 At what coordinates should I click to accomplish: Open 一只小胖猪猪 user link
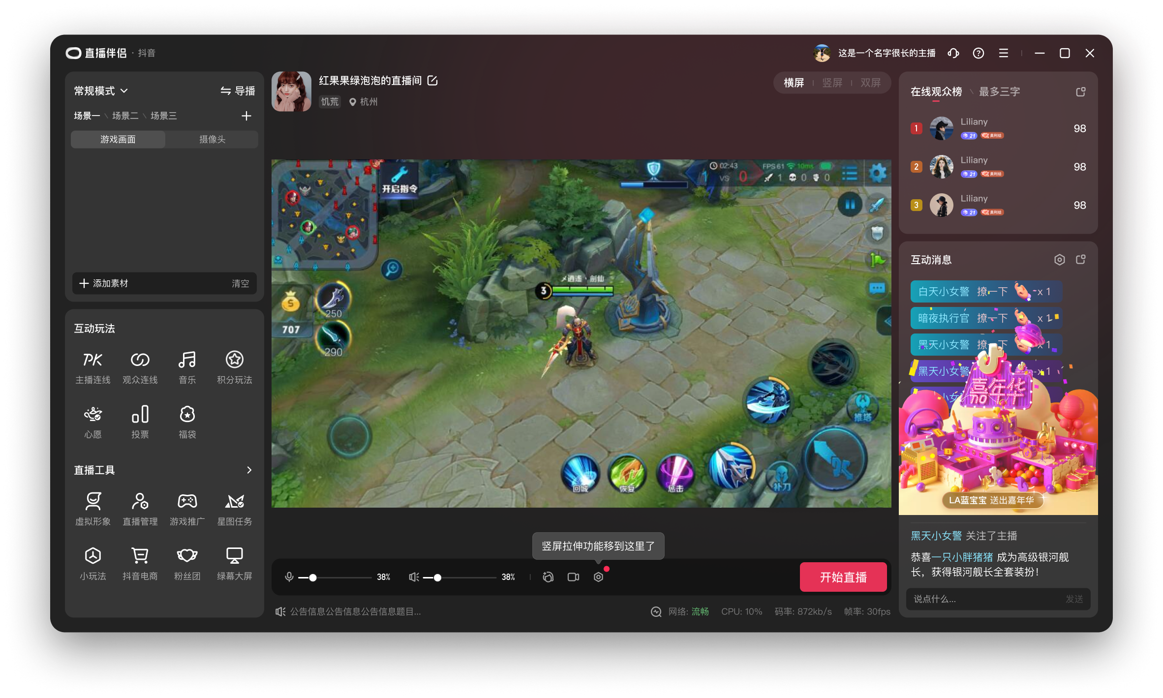[962, 557]
